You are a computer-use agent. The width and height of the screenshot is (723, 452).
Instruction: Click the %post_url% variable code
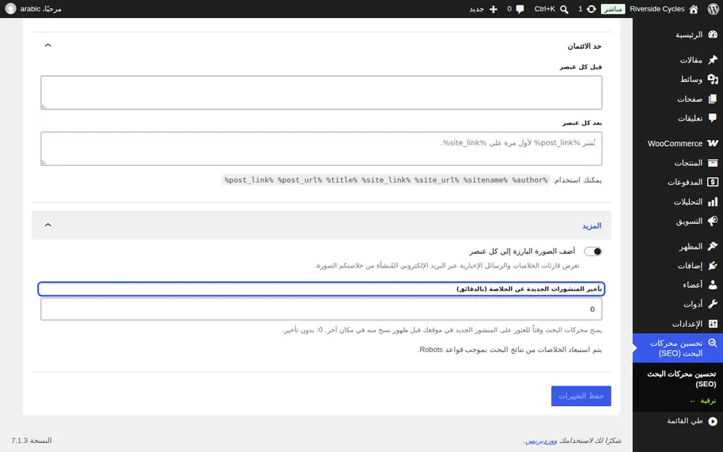click(x=300, y=180)
